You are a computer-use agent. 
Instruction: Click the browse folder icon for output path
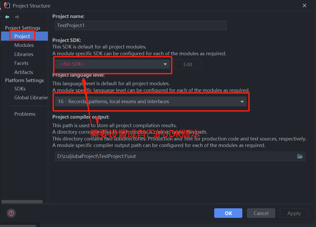click(300, 156)
